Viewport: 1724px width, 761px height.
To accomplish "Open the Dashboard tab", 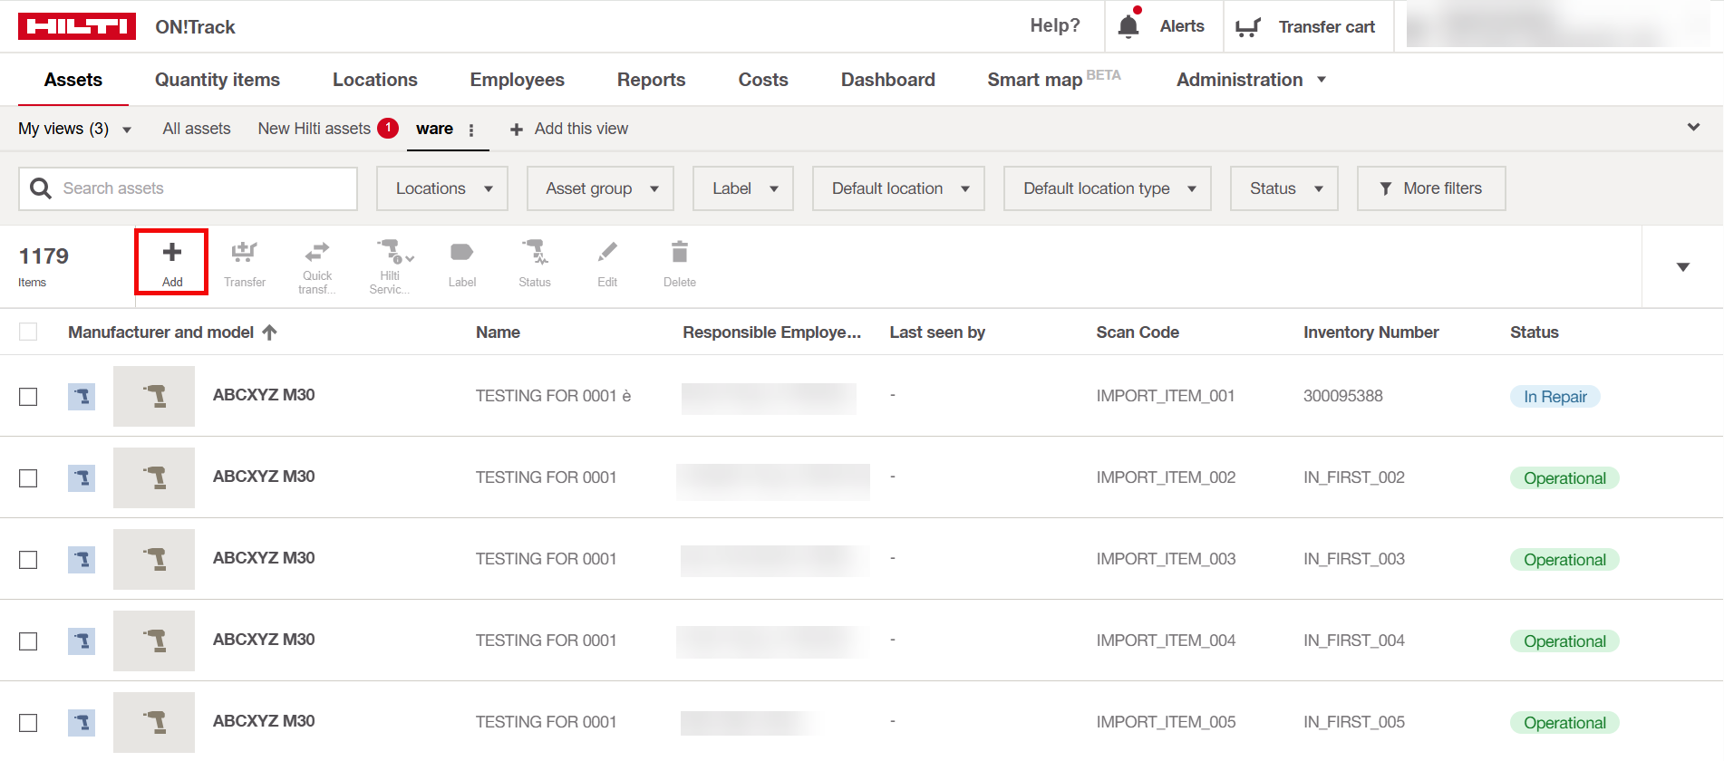I will point(888,80).
